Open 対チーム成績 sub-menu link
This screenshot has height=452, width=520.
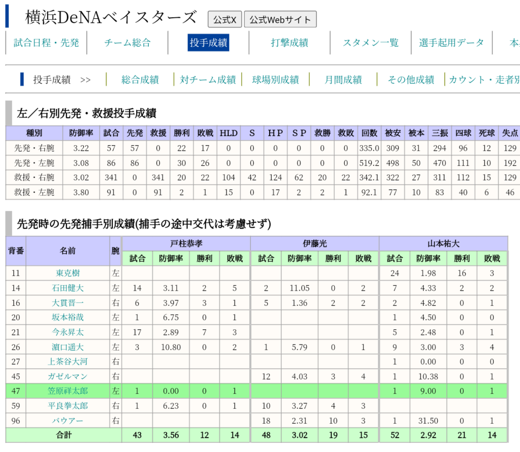click(208, 80)
